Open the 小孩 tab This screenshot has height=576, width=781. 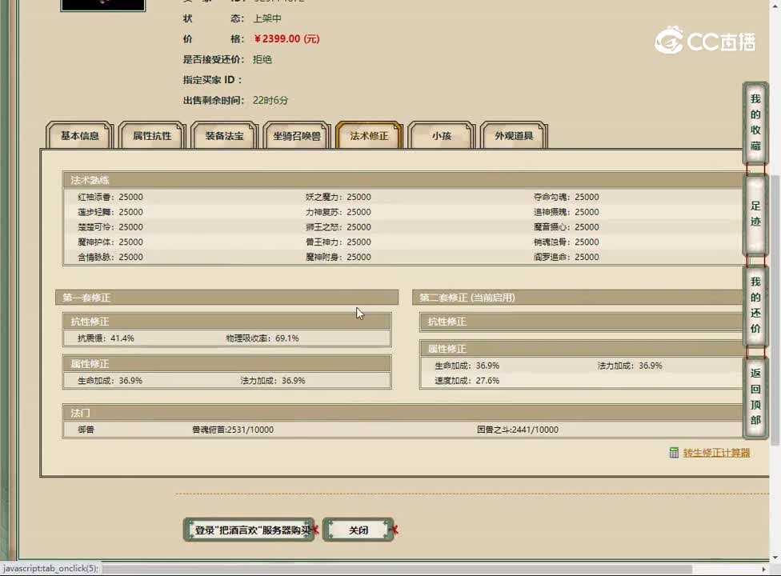(441, 136)
